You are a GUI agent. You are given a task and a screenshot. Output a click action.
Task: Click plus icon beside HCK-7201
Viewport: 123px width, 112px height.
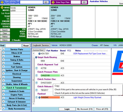point(39,54)
